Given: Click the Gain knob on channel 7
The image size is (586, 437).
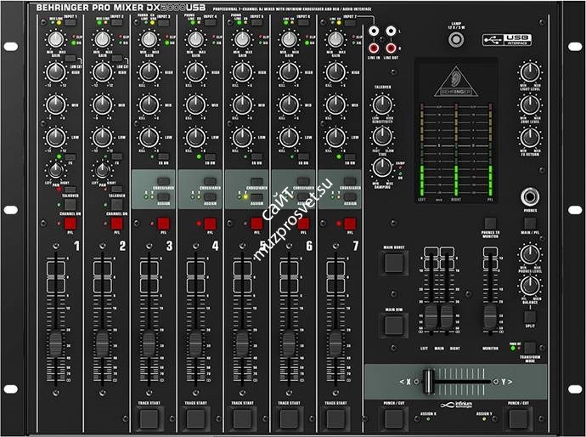Looking at the screenshot, I should 335,39.
